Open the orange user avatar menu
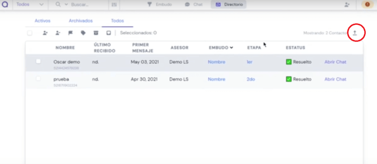 367,4
